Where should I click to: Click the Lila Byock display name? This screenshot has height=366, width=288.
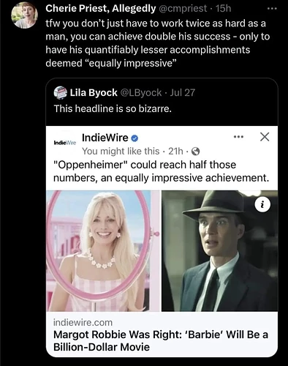click(94, 93)
